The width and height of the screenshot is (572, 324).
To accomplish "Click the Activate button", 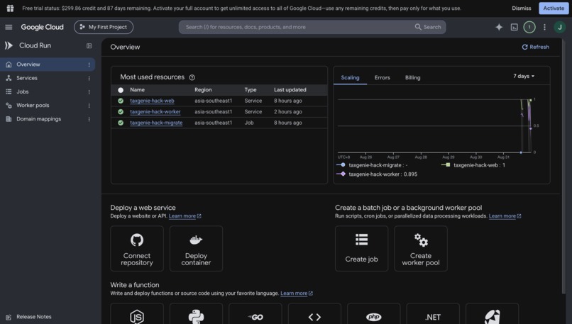I will tap(554, 8).
